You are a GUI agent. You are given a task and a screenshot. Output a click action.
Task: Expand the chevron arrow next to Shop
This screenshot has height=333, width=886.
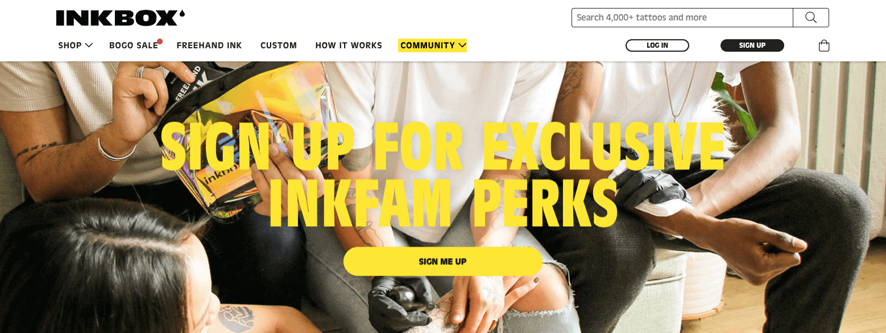coord(89,45)
